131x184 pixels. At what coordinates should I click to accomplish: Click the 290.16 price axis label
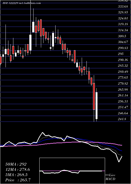tap(123, 60)
